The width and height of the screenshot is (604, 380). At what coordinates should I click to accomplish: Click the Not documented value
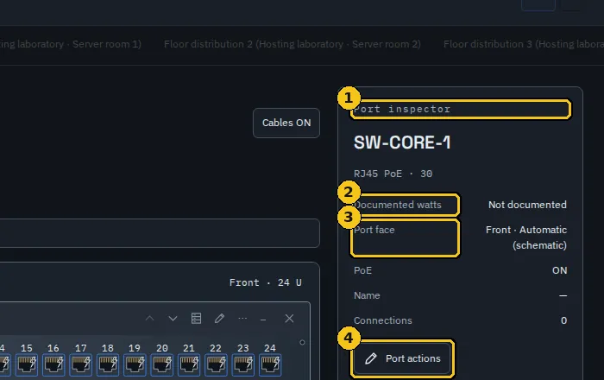(527, 205)
